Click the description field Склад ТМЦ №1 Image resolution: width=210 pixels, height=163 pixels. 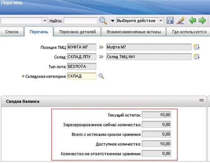click(x=149, y=57)
